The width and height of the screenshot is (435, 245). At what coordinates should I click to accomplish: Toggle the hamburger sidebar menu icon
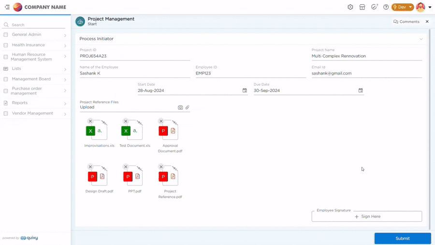[7, 7]
